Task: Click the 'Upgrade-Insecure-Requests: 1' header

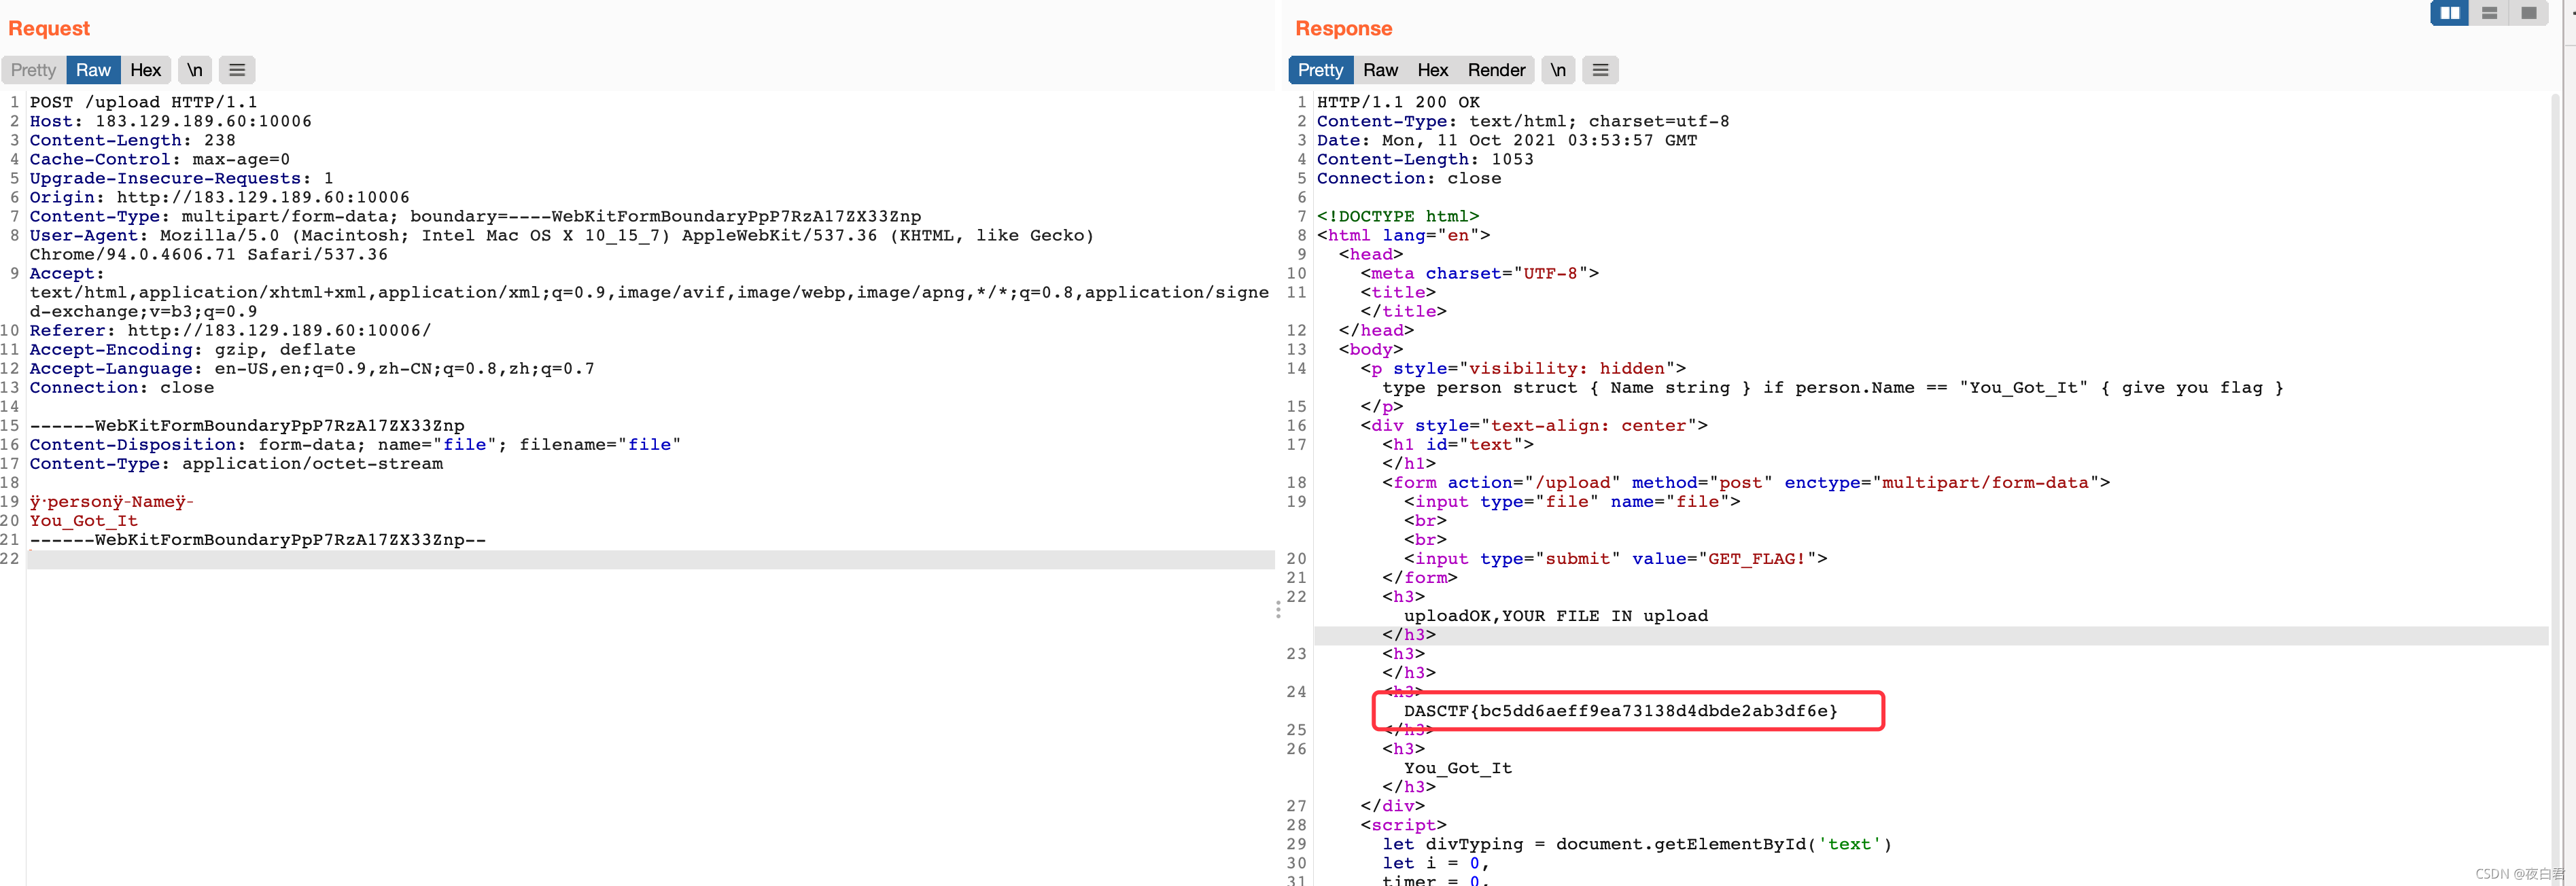Action: tap(181, 178)
